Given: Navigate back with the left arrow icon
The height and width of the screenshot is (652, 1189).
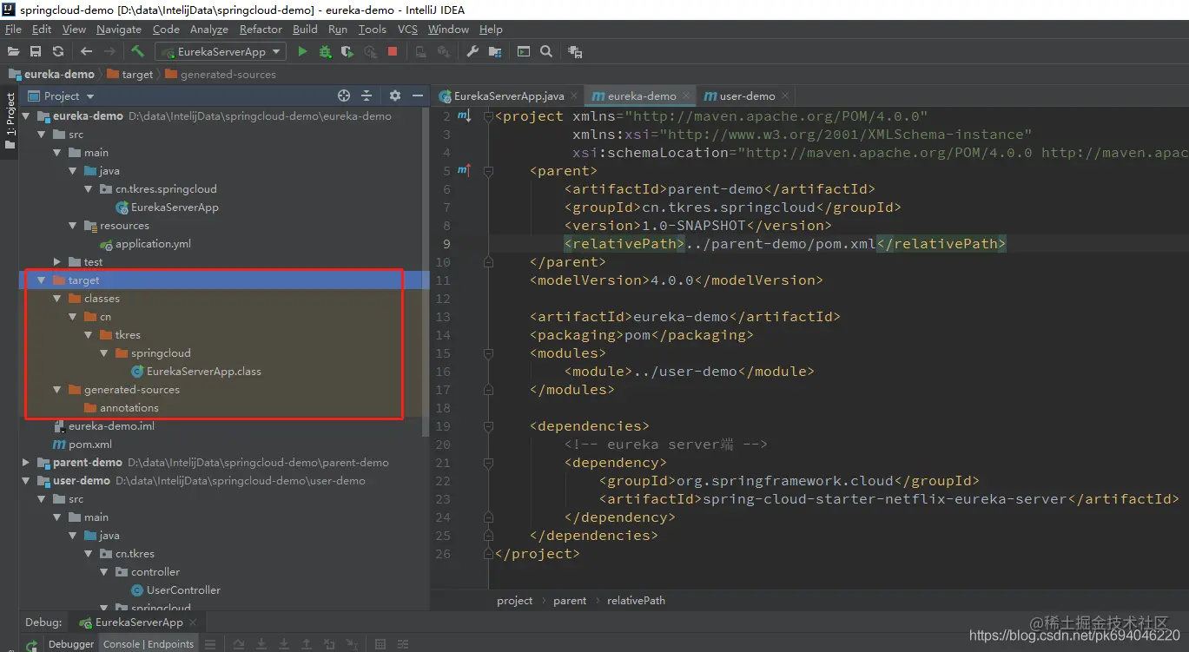Looking at the screenshot, I should (86, 52).
